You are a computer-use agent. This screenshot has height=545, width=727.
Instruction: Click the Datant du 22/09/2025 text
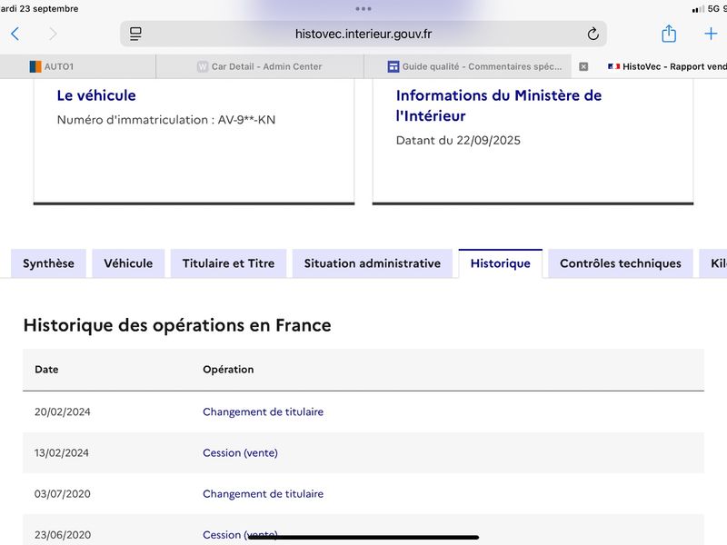(458, 141)
